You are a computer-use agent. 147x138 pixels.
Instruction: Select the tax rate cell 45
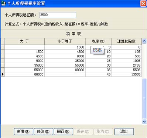tap(99, 74)
